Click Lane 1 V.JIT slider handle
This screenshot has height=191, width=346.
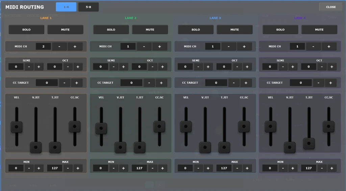36,147
